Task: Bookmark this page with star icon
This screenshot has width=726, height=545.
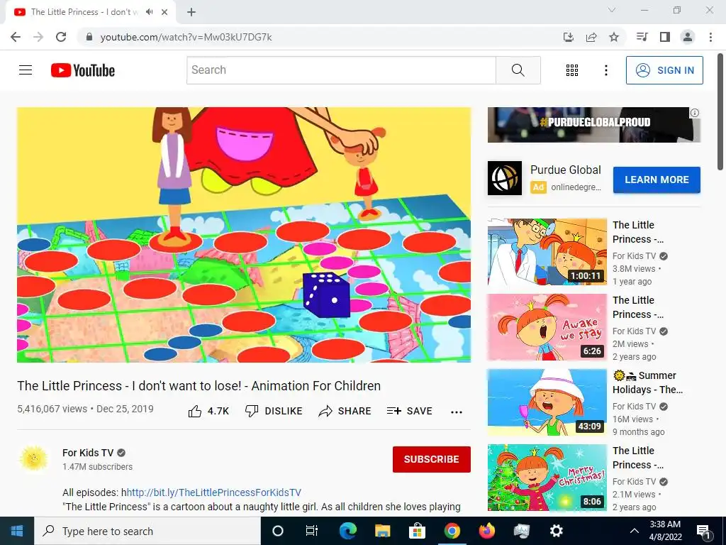Action: tap(614, 37)
